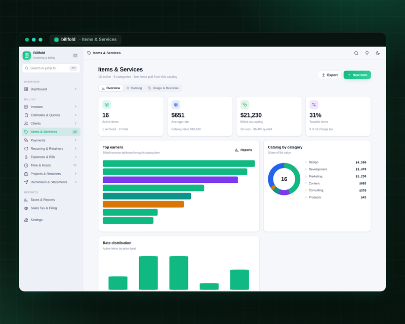Image resolution: width=405 pixels, height=324 pixels.
Task: Click the lightbulb tips icon
Action: (367, 53)
